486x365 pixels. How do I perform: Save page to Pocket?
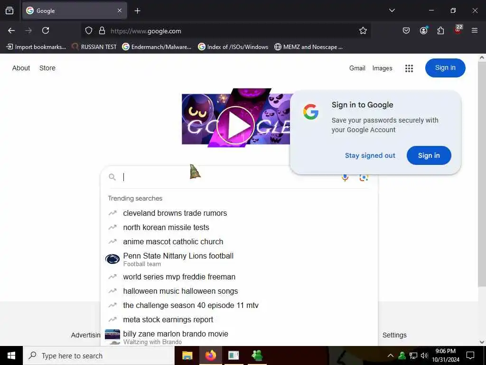click(x=406, y=30)
